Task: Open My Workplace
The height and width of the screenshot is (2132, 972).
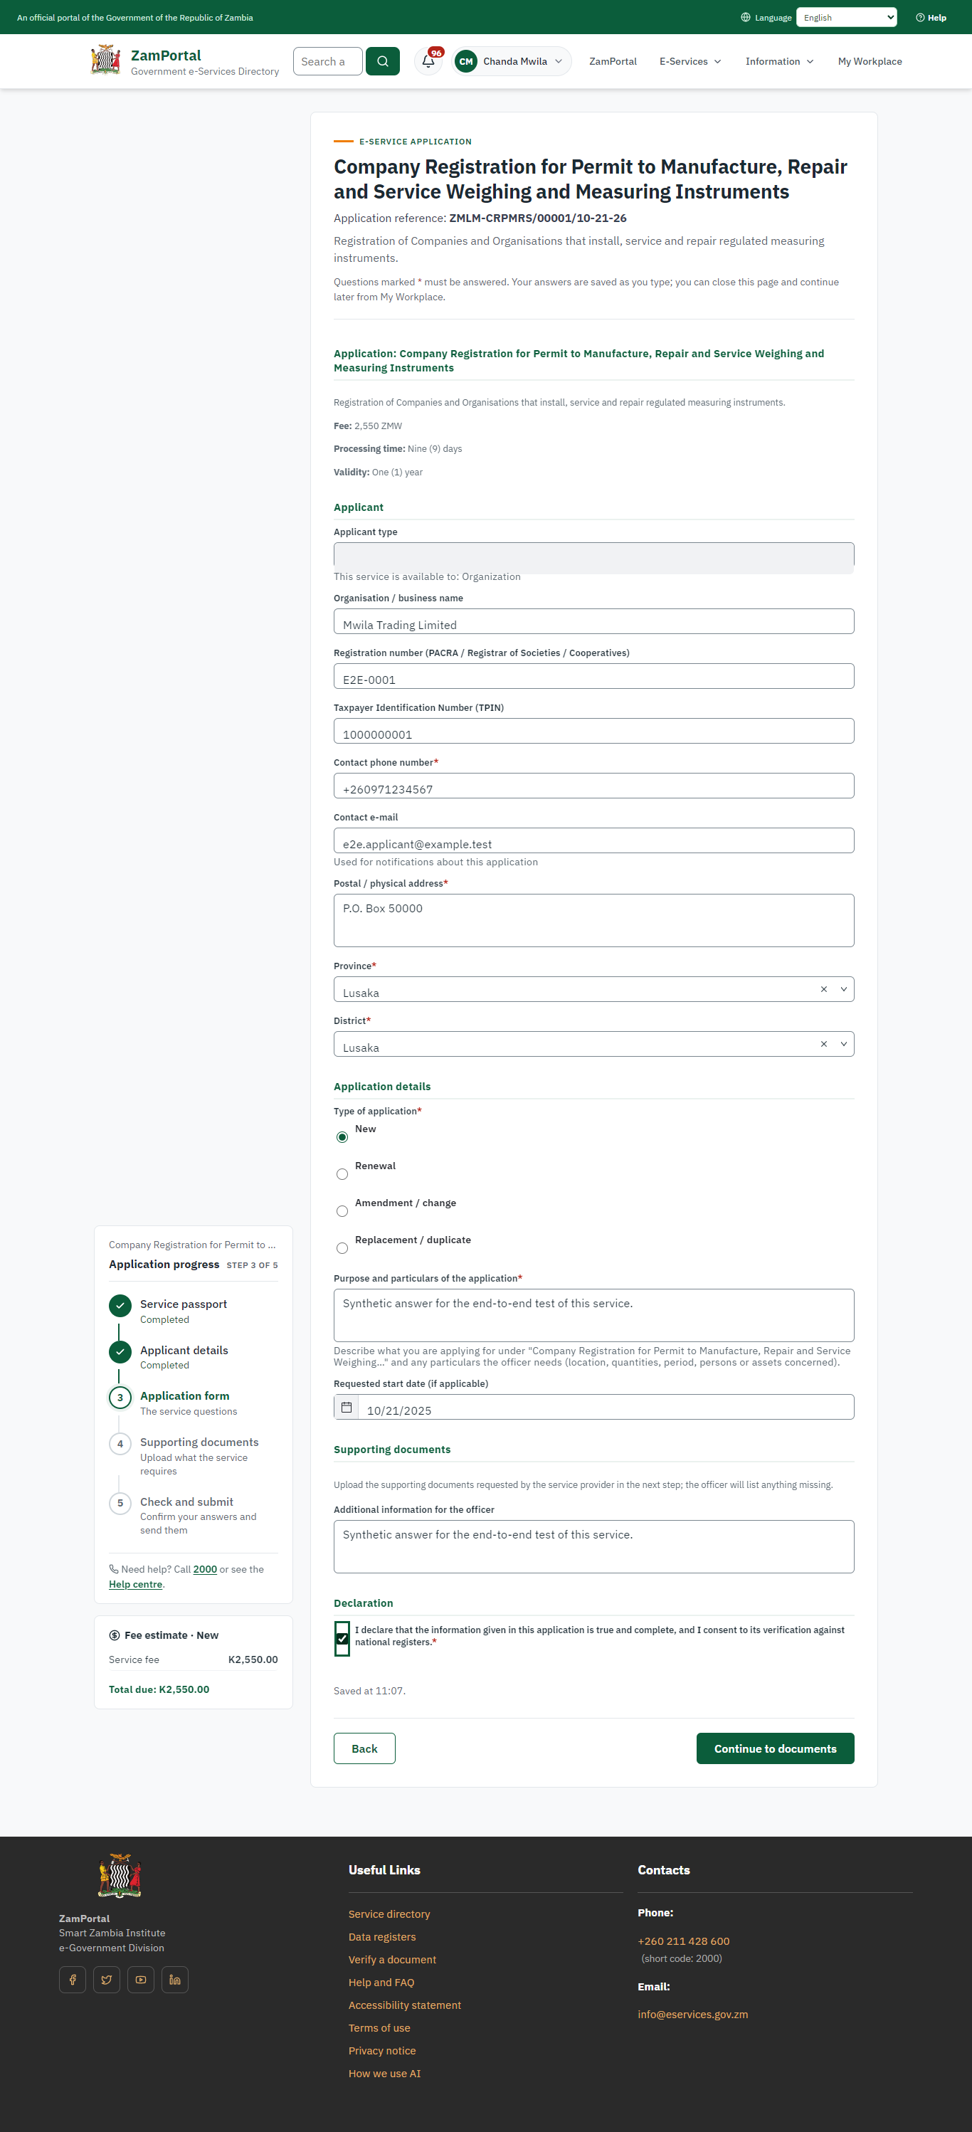Action: pos(870,61)
